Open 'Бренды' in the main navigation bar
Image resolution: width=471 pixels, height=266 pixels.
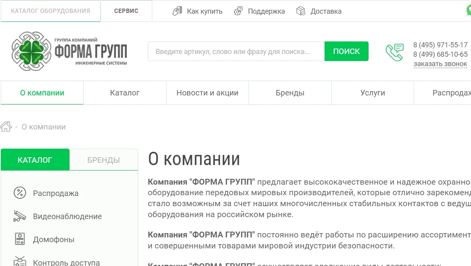click(290, 93)
